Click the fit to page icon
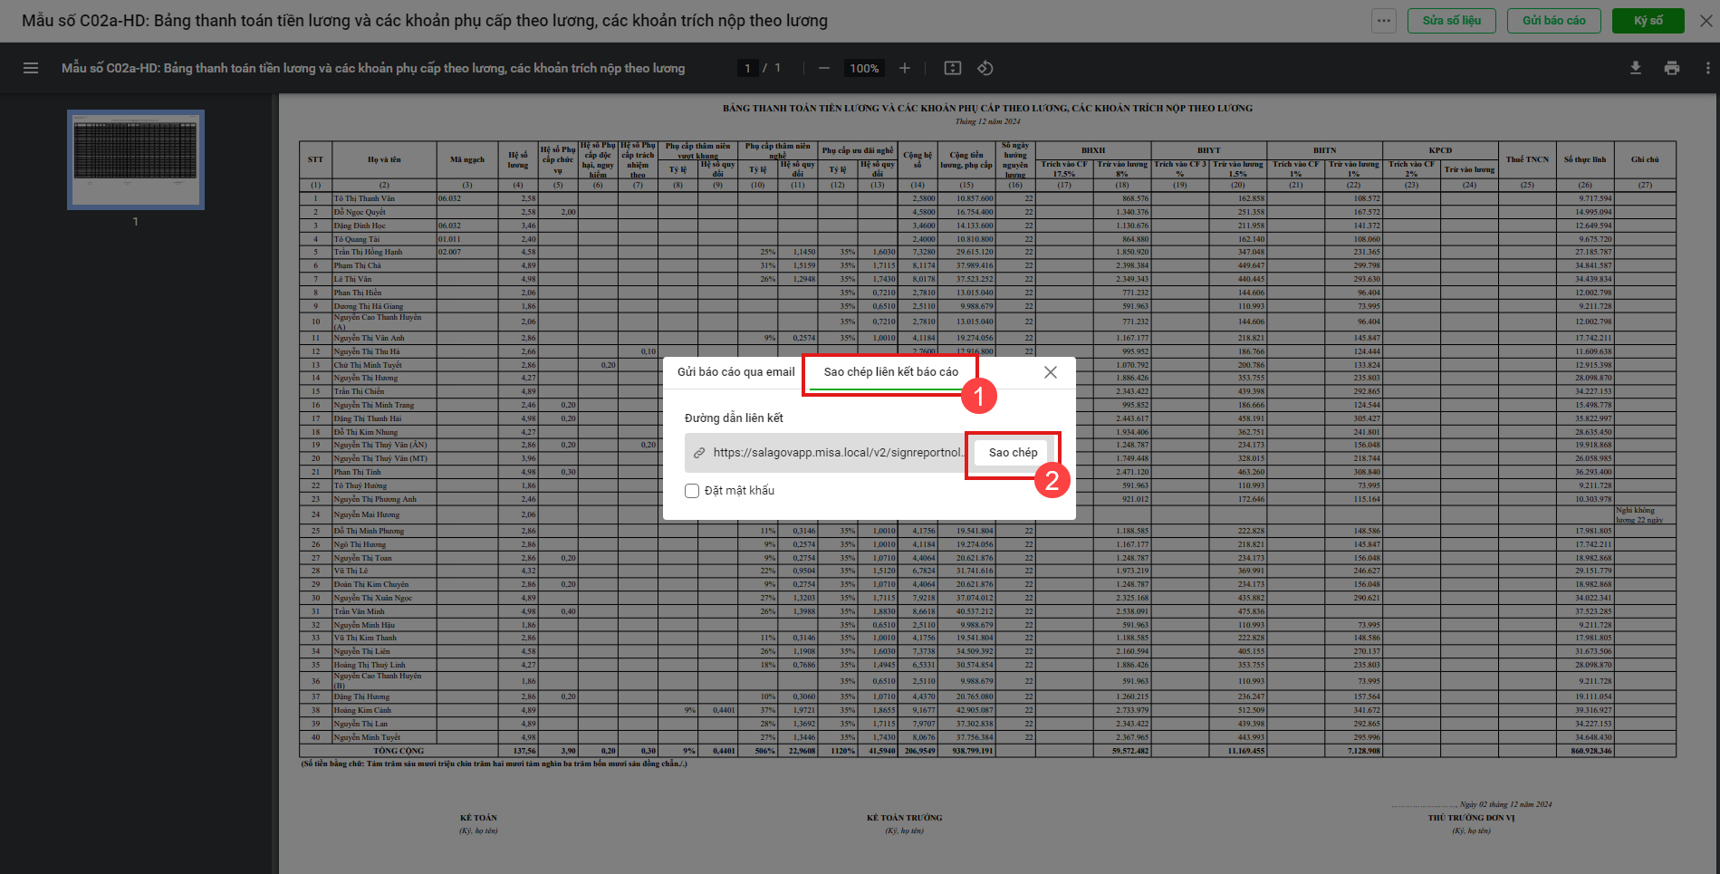The height and width of the screenshot is (874, 1720). click(x=952, y=68)
